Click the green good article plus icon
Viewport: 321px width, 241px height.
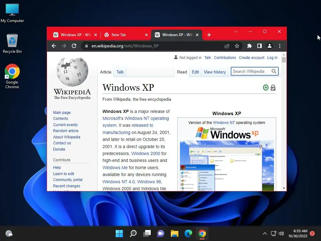266,88
